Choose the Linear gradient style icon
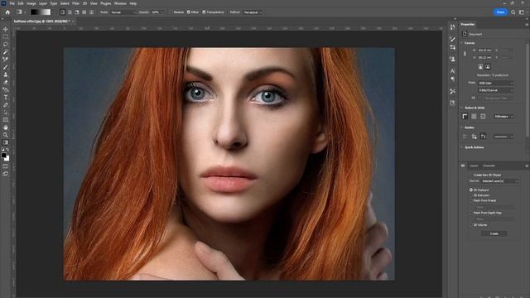 [63, 12]
